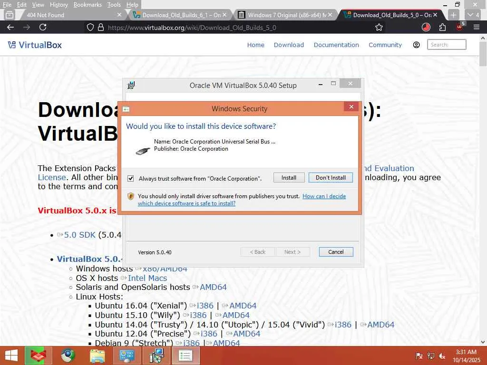
Task: Click the VirtualBox Setup title bar icon
Action: click(131, 85)
